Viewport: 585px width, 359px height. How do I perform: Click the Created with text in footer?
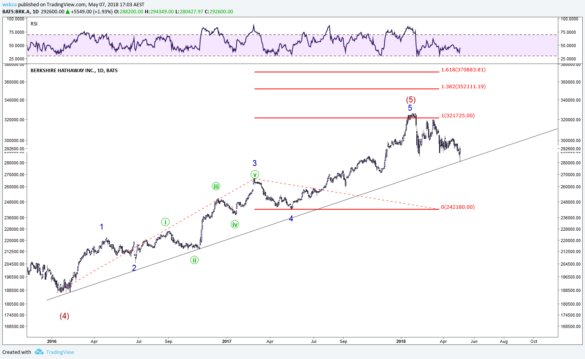16,352
